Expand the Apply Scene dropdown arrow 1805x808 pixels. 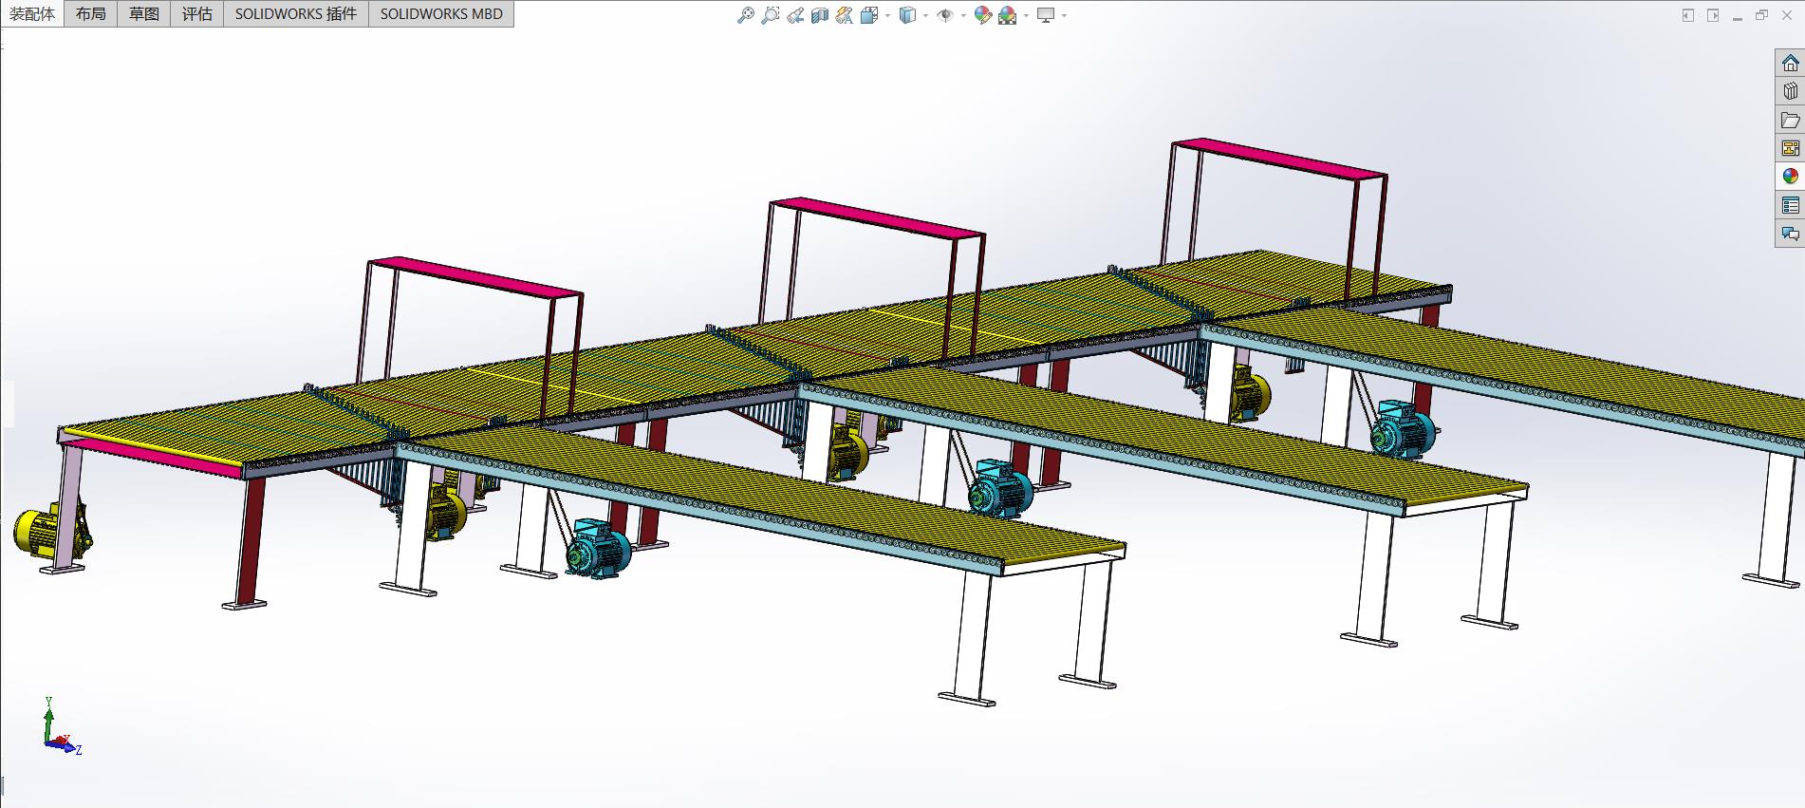click(x=1026, y=15)
